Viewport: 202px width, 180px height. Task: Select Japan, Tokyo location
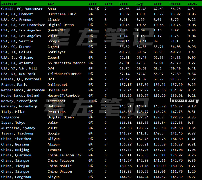point(13,123)
